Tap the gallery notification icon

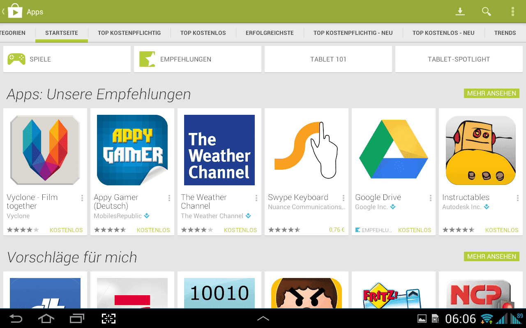click(422, 319)
